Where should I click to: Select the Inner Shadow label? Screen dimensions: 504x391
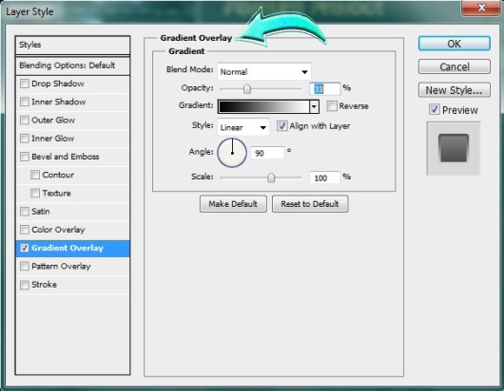tap(59, 102)
